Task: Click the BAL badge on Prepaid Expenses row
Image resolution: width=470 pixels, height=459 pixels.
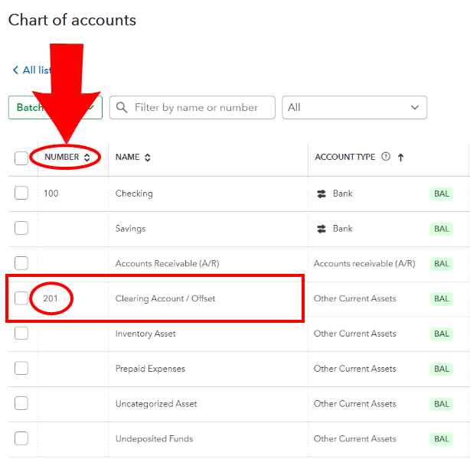Action: point(441,369)
